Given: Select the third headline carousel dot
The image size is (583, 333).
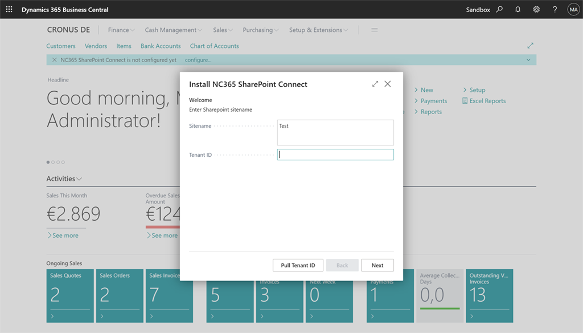Looking at the screenshot, I should pyautogui.click(x=58, y=162).
